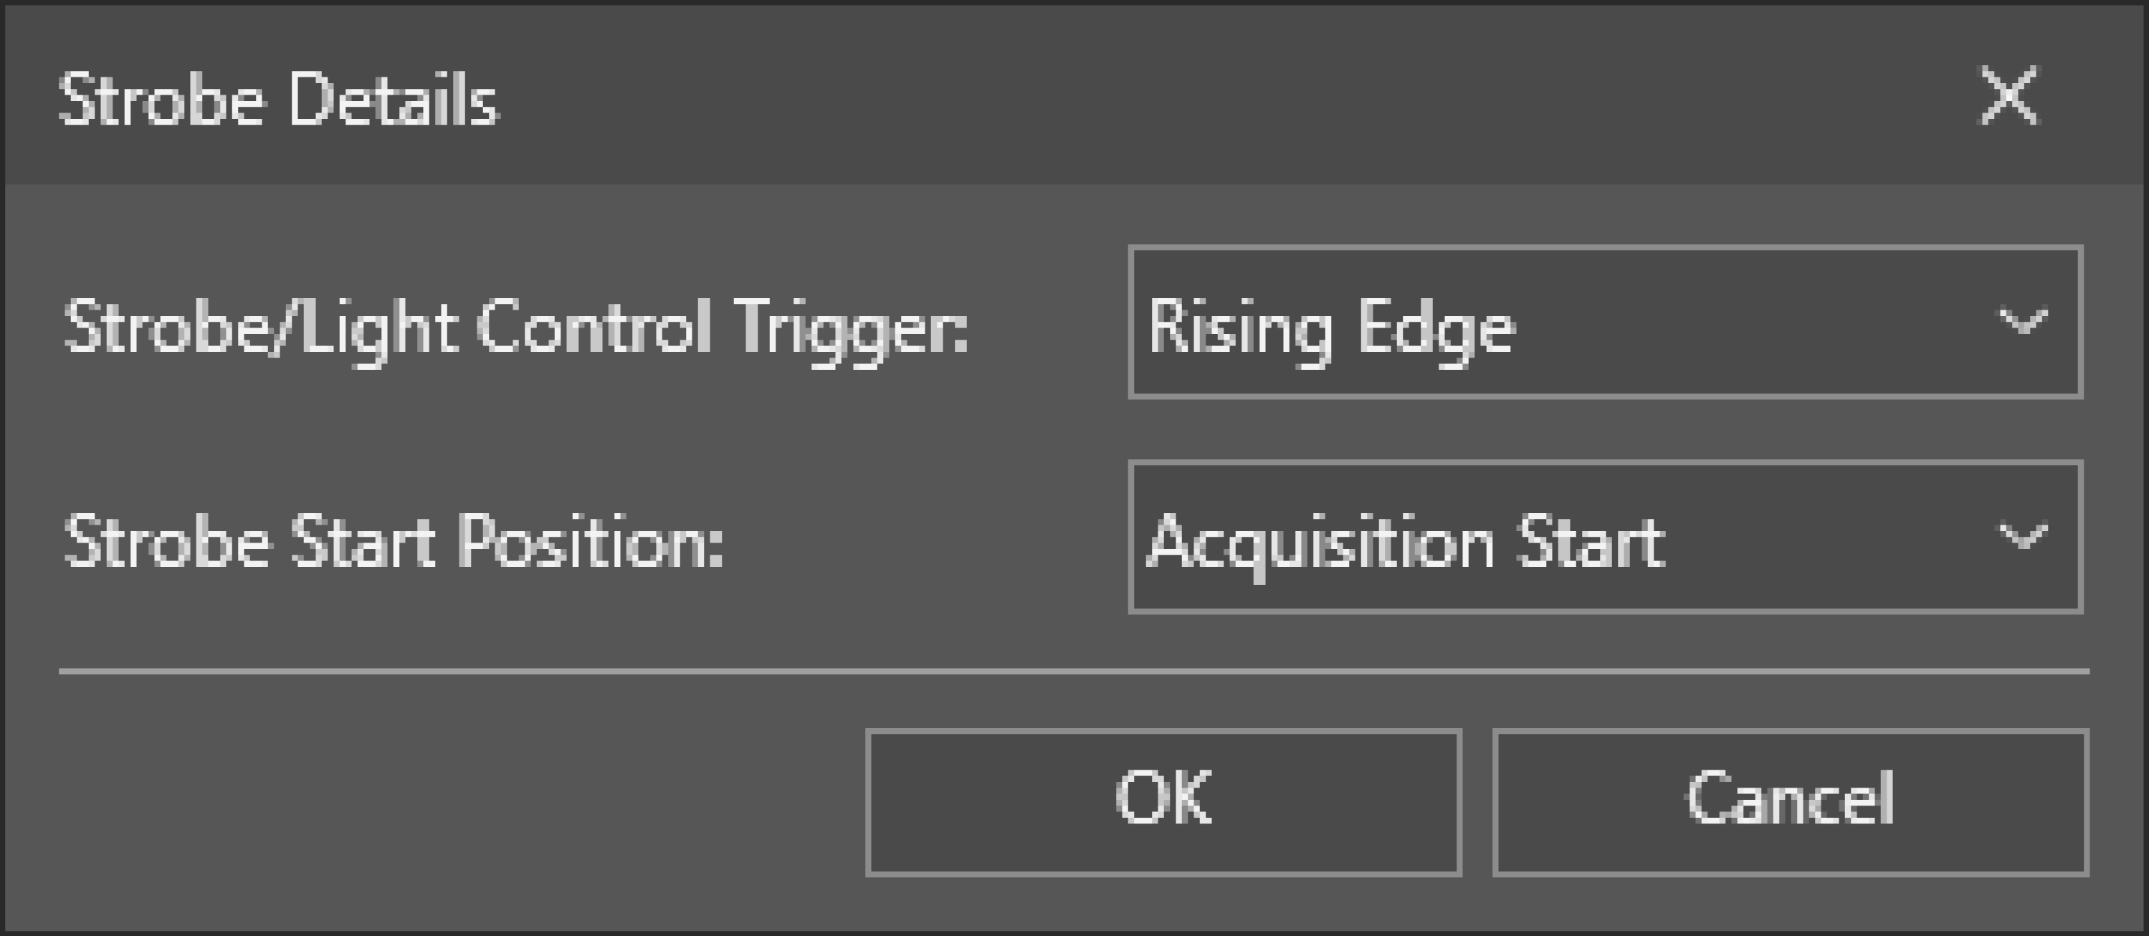Screen dimensions: 2149x936
Task: Click the Strobe/Light Control Trigger label
Action: pyautogui.click(x=515, y=327)
